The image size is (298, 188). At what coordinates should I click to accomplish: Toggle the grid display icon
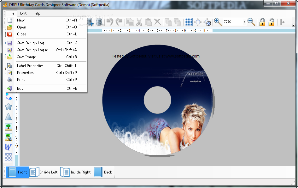coord(189,22)
